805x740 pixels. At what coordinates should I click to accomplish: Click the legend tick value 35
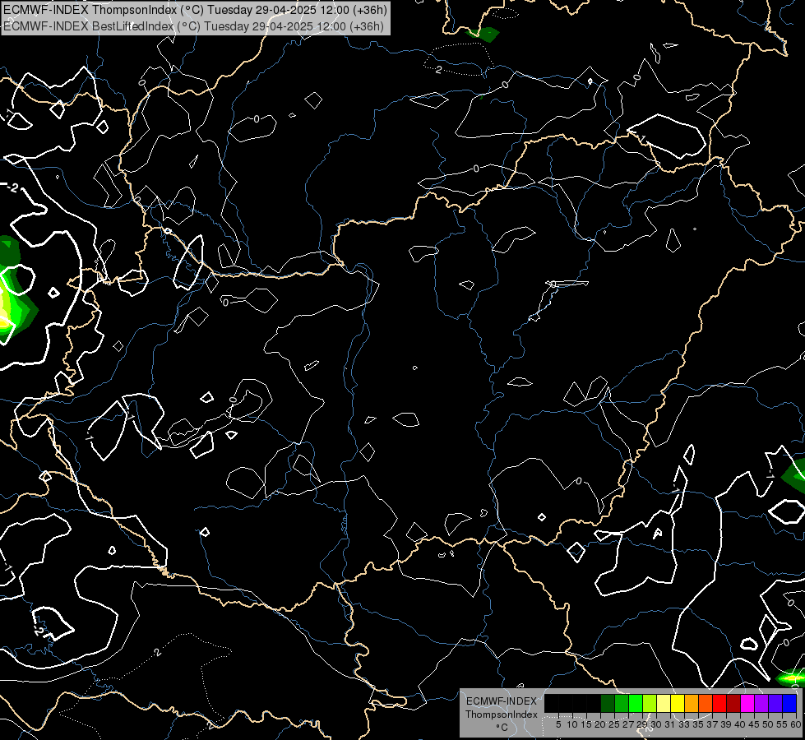click(x=698, y=724)
